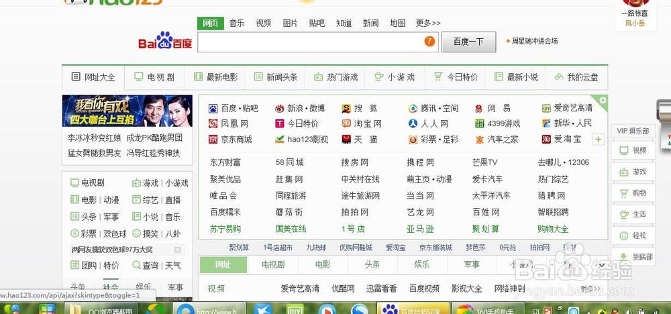Open the 地图 search tab
671x314 pixels.
(x=397, y=23)
